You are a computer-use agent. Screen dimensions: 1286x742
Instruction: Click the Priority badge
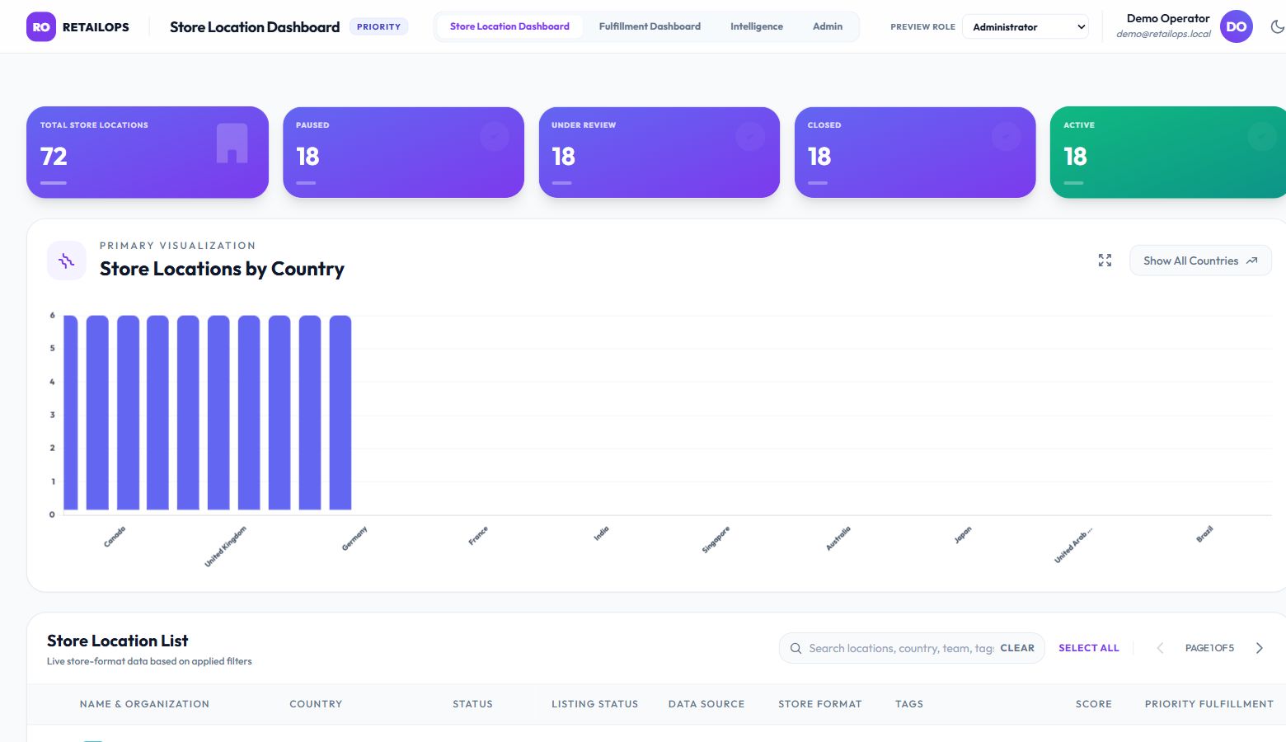tap(378, 27)
